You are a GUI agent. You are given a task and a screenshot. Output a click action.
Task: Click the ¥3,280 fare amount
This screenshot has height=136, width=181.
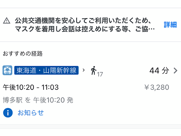pyautogui.click(x=157, y=87)
